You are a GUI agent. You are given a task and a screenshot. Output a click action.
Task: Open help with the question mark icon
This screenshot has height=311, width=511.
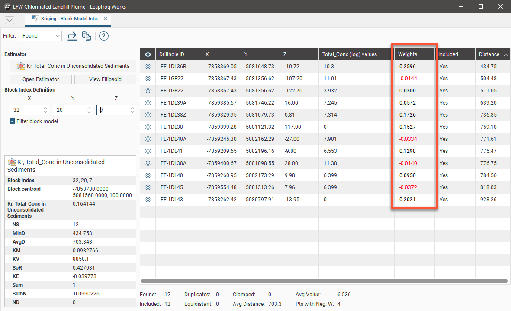click(103, 36)
